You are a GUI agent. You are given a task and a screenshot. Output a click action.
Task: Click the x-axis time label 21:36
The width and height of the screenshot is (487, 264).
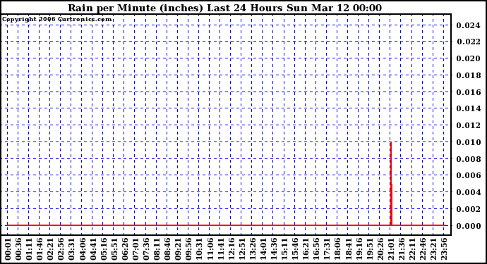[402, 249]
